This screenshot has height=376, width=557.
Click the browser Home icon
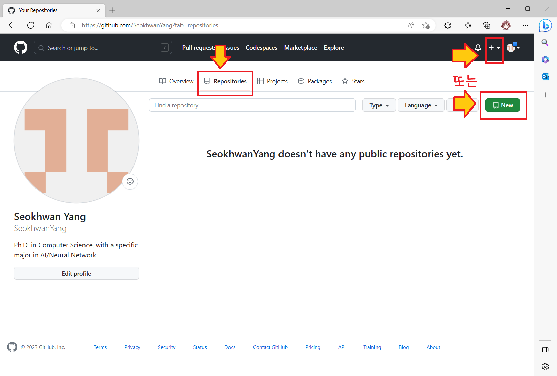49,25
